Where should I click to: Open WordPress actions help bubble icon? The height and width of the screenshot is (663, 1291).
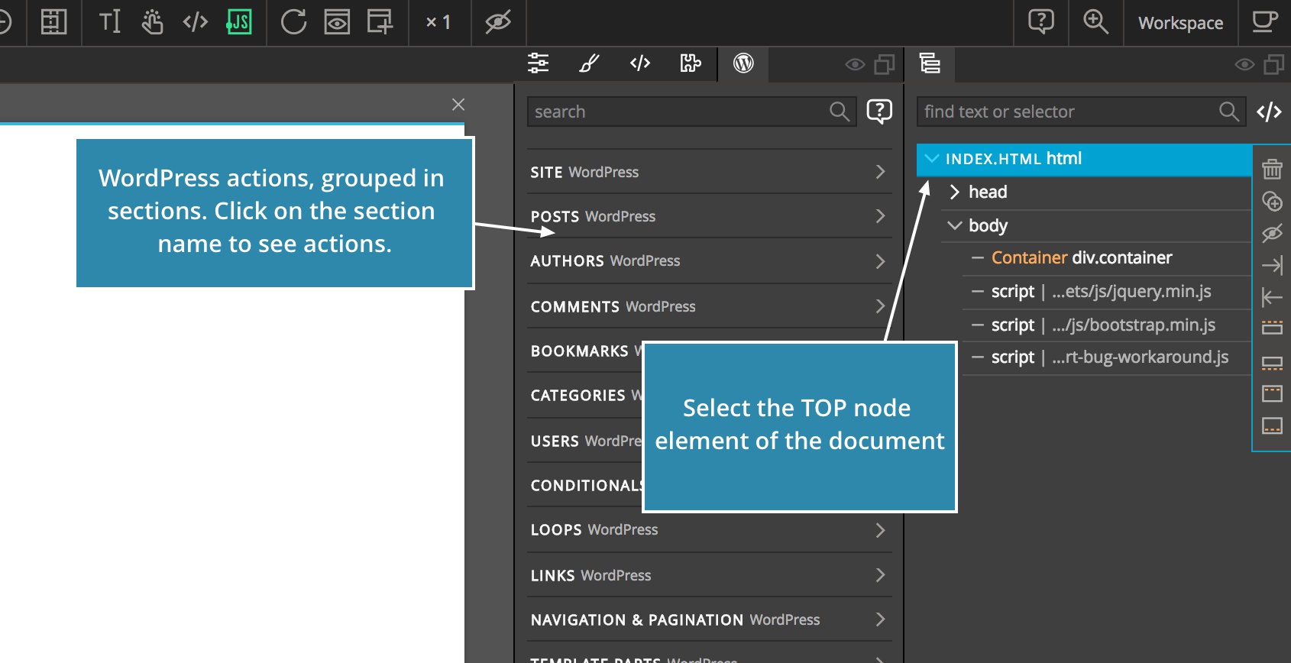879,112
